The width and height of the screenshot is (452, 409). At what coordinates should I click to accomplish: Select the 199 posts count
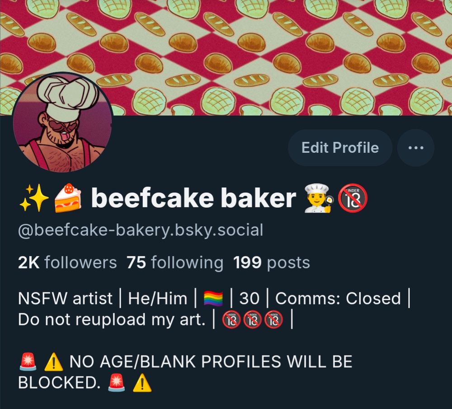click(x=272, y=263)
